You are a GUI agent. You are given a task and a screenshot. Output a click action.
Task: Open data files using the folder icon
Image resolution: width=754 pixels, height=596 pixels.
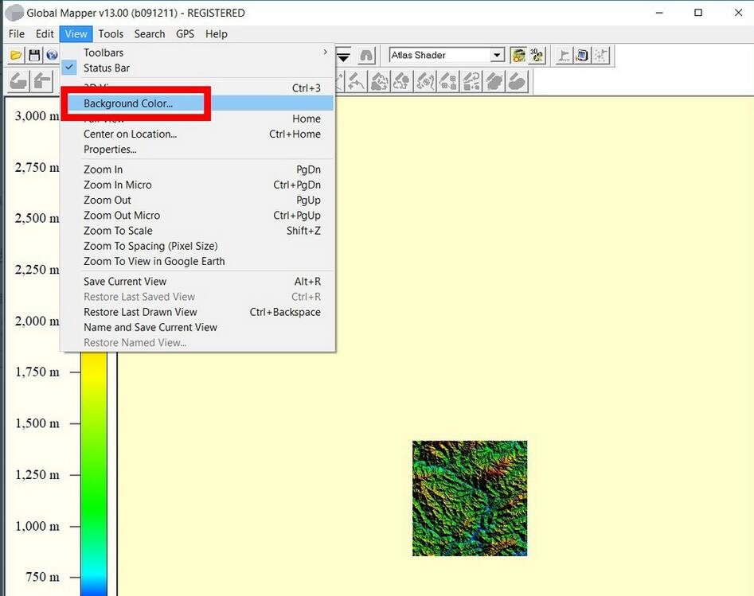18,56
